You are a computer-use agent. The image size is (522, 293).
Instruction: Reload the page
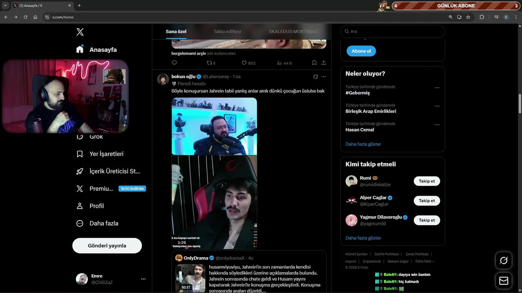click(x=25, y=17)
